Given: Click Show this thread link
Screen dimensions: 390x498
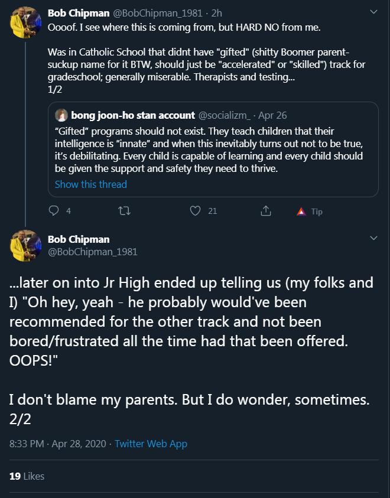Looking at the screenshot, I should [91, 184].
